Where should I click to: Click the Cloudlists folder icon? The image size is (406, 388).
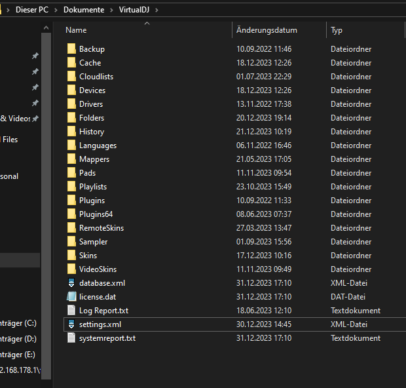(71, 76)
